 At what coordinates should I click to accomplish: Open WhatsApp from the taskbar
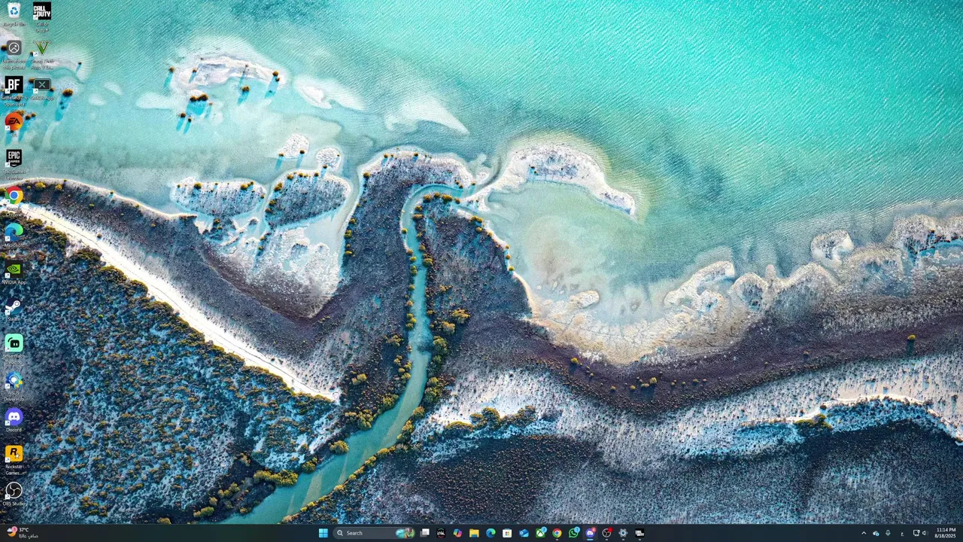tap(573, 533)
